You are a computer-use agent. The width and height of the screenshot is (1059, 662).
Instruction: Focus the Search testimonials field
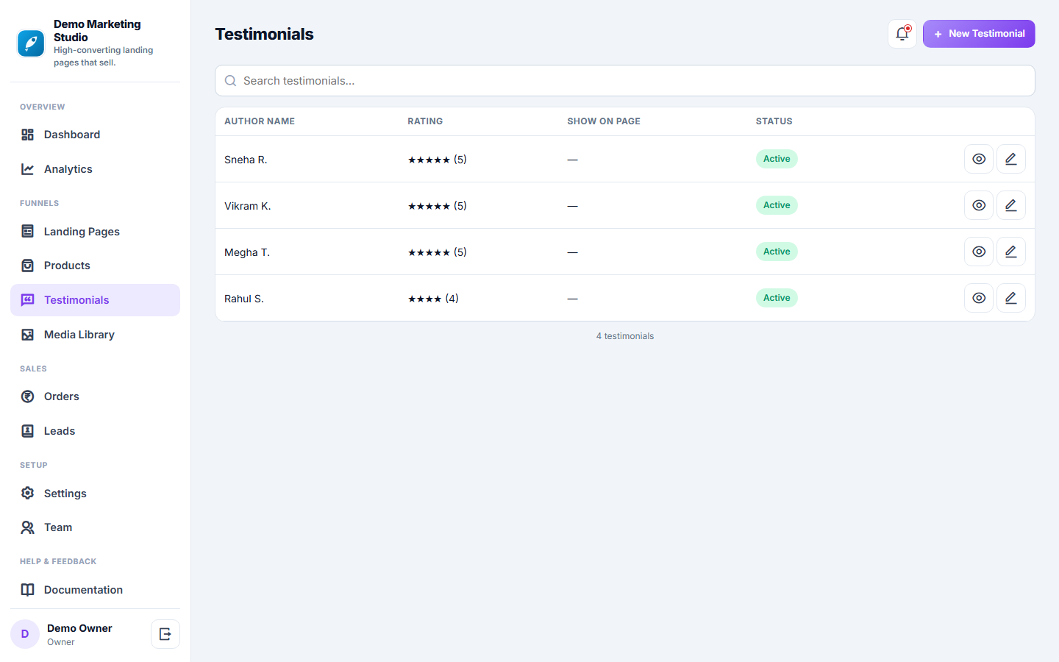(625, 81)
